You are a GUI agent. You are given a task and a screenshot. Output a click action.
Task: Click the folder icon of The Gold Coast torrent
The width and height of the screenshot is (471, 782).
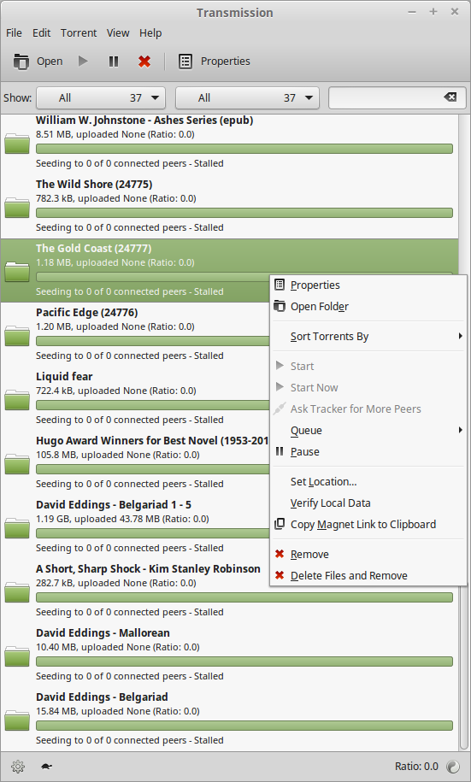point(17,271)
